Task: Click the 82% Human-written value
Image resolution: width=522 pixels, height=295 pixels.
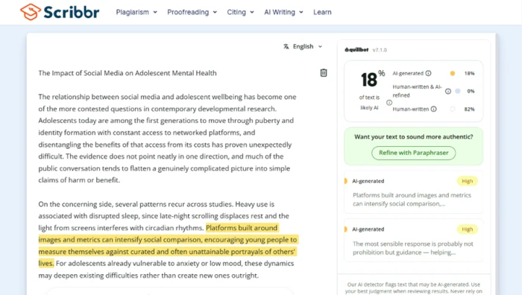Action: pos(469,109)
